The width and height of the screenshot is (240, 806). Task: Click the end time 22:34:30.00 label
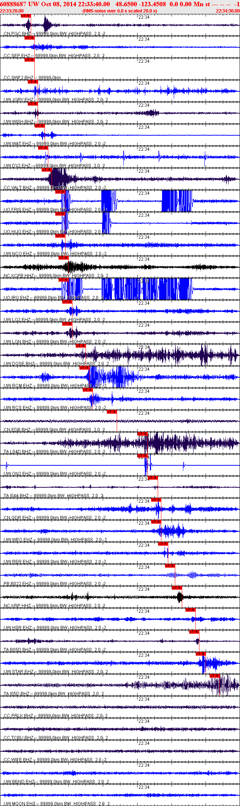tap(228, 11)
